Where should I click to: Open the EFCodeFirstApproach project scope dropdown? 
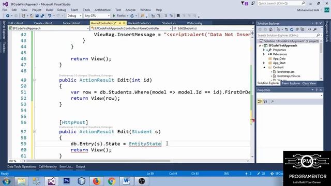pyautogui.click(x=49, y=28)
